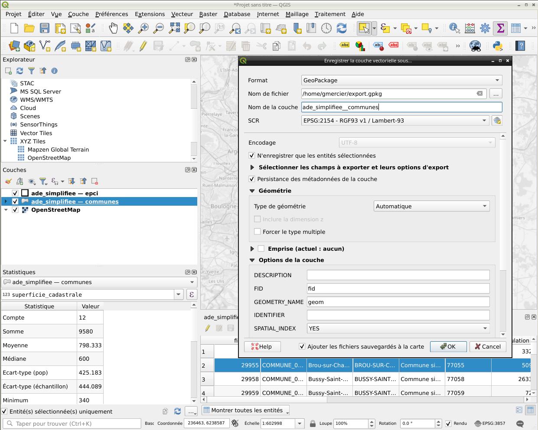Click the OK button

point(448,346)
